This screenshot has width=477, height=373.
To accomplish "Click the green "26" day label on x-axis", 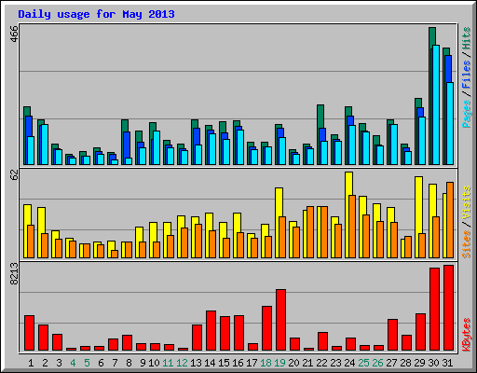I will (377, 363).
